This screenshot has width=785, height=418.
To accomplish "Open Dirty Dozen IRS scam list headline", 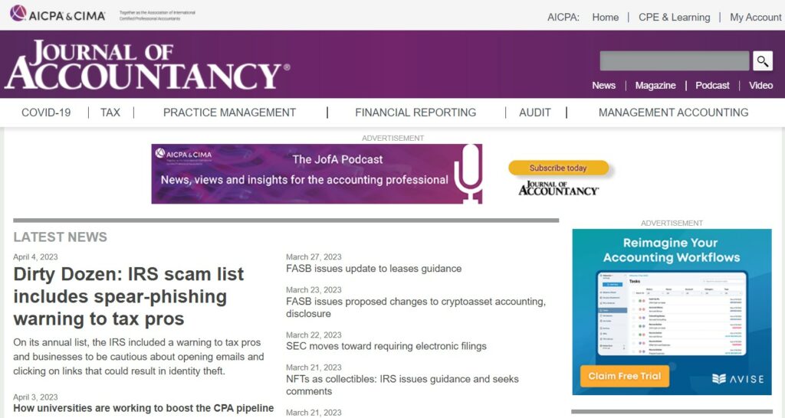I will (x=129, y=296).
